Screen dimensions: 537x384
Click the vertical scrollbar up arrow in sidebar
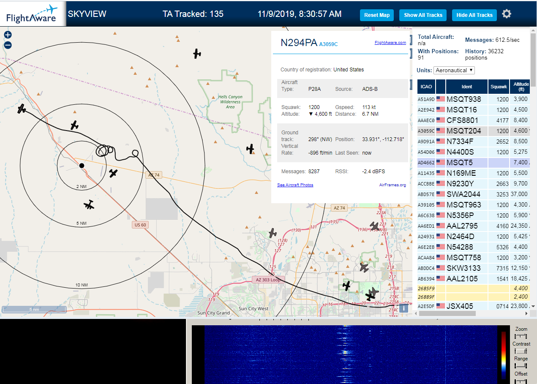click(x=533, y=30)
